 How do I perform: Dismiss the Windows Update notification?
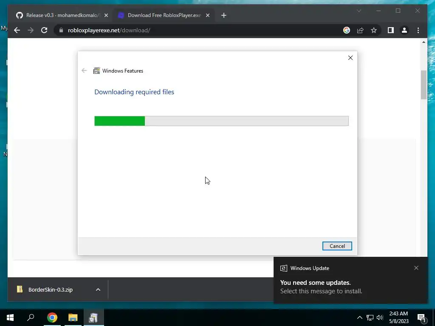coord(416,268)
